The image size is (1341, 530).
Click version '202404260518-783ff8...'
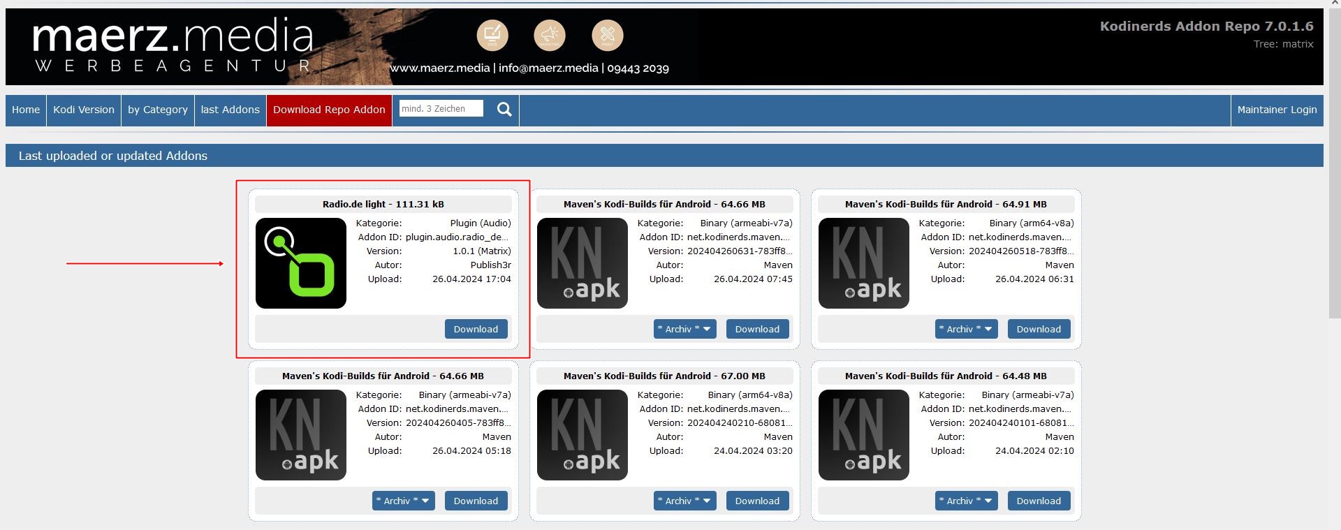(x=1021, y=251)
